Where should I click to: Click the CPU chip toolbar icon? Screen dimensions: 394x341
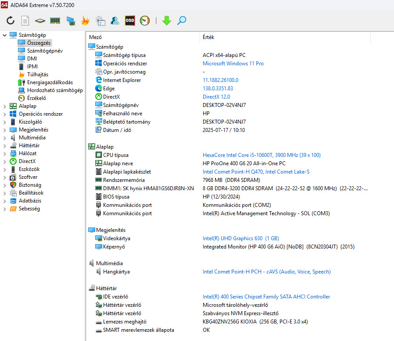click(40, 21)
